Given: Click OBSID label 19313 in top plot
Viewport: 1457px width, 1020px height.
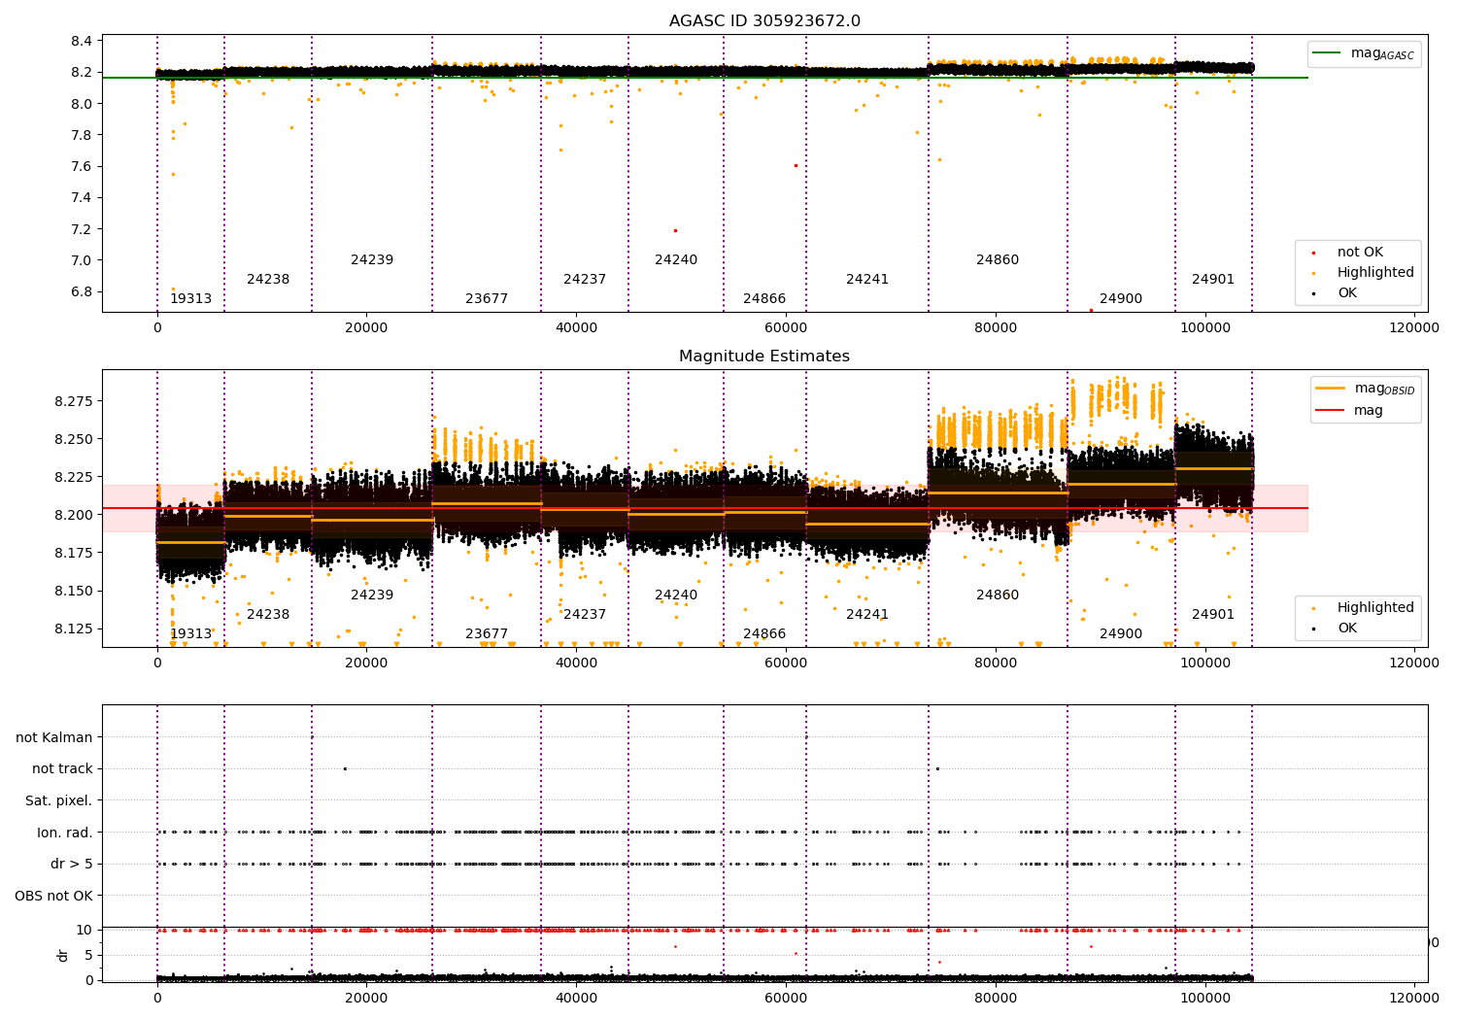Looking at the screenshot, I should click(x=190, y=299).
